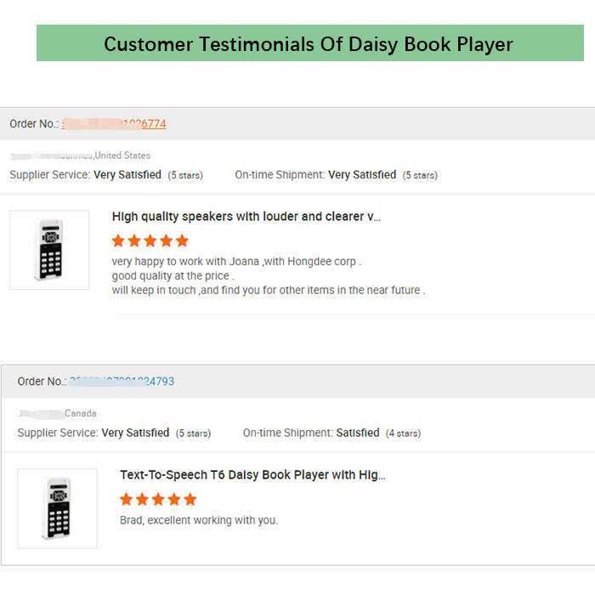Click the 'Brad, excellent working with you.' review text
This screenshot has height=595, width=595.
(199, 520)
